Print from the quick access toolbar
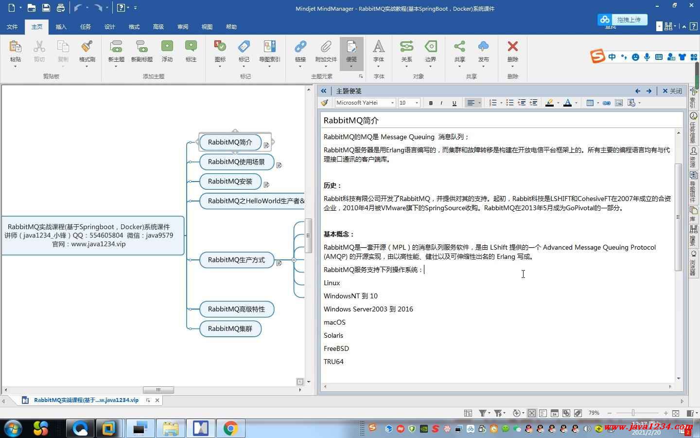 pos(60,8)
